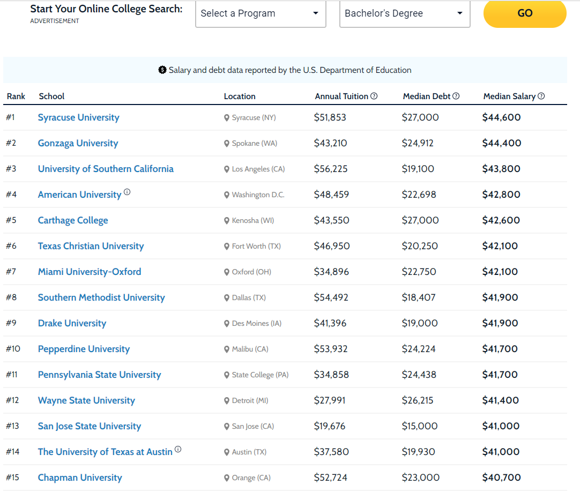The image size is (580, 492).
Task: Click the $42,800 salary for American University
Action: (x=501, y=195)
